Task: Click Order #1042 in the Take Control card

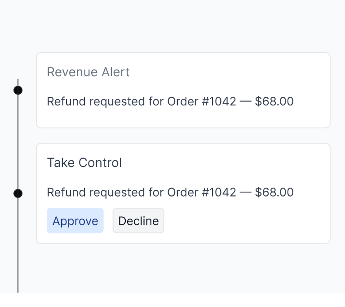Action: pyautogui.click(x=202, y=193)
